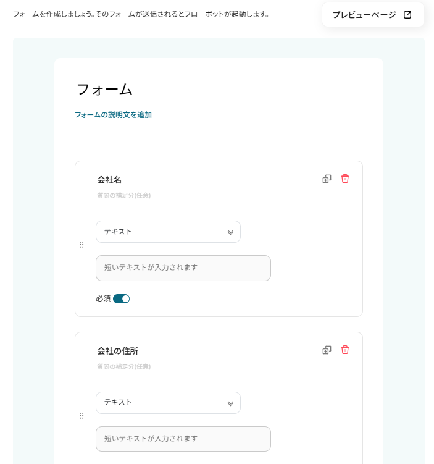434x464 pixels.
Task: Click フォームの説明文を追加 link
Action: [113, 115]
